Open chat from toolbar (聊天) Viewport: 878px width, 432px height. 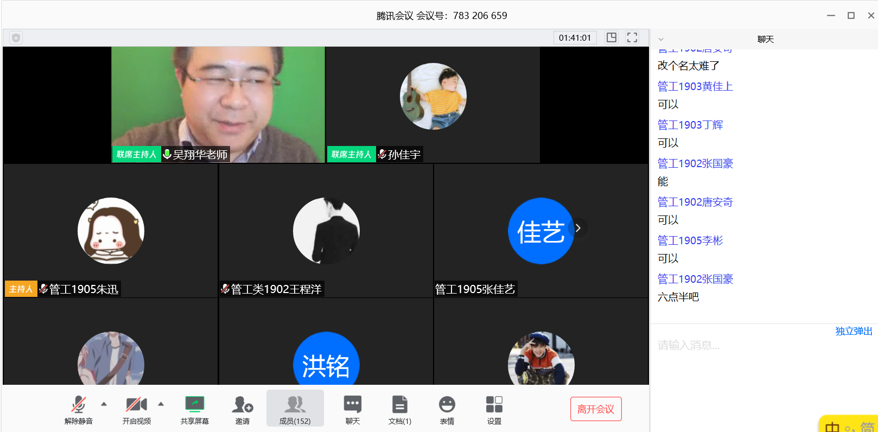point(353,409)
